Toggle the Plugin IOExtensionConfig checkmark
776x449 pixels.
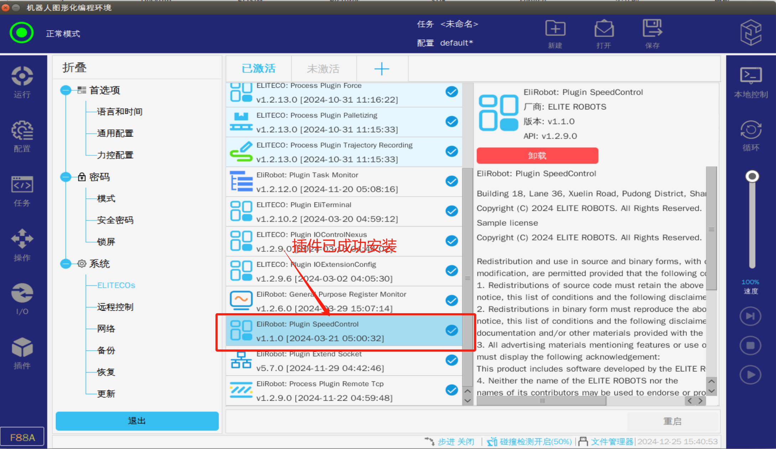click(452, 271)
